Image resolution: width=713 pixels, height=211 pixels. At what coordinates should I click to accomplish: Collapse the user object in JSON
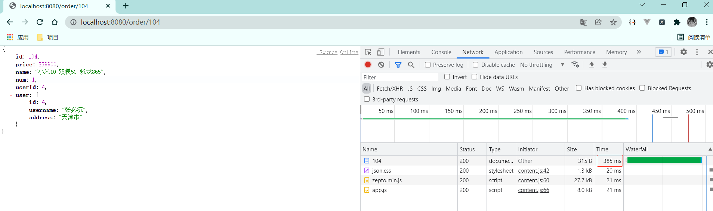pyautogui.click(x=11, y=95)
